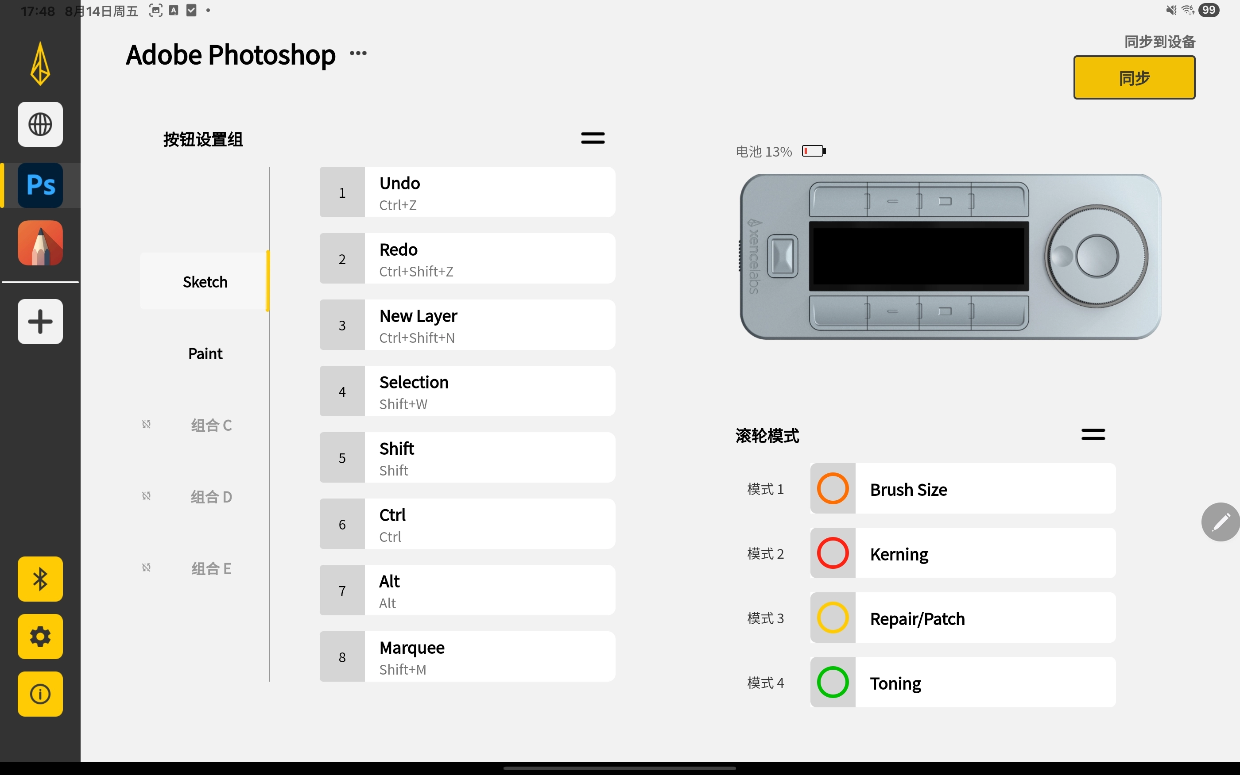Edit button 4 Selection assignment
The width and height of the screenshot is (1240, 775).
(467, 391)
